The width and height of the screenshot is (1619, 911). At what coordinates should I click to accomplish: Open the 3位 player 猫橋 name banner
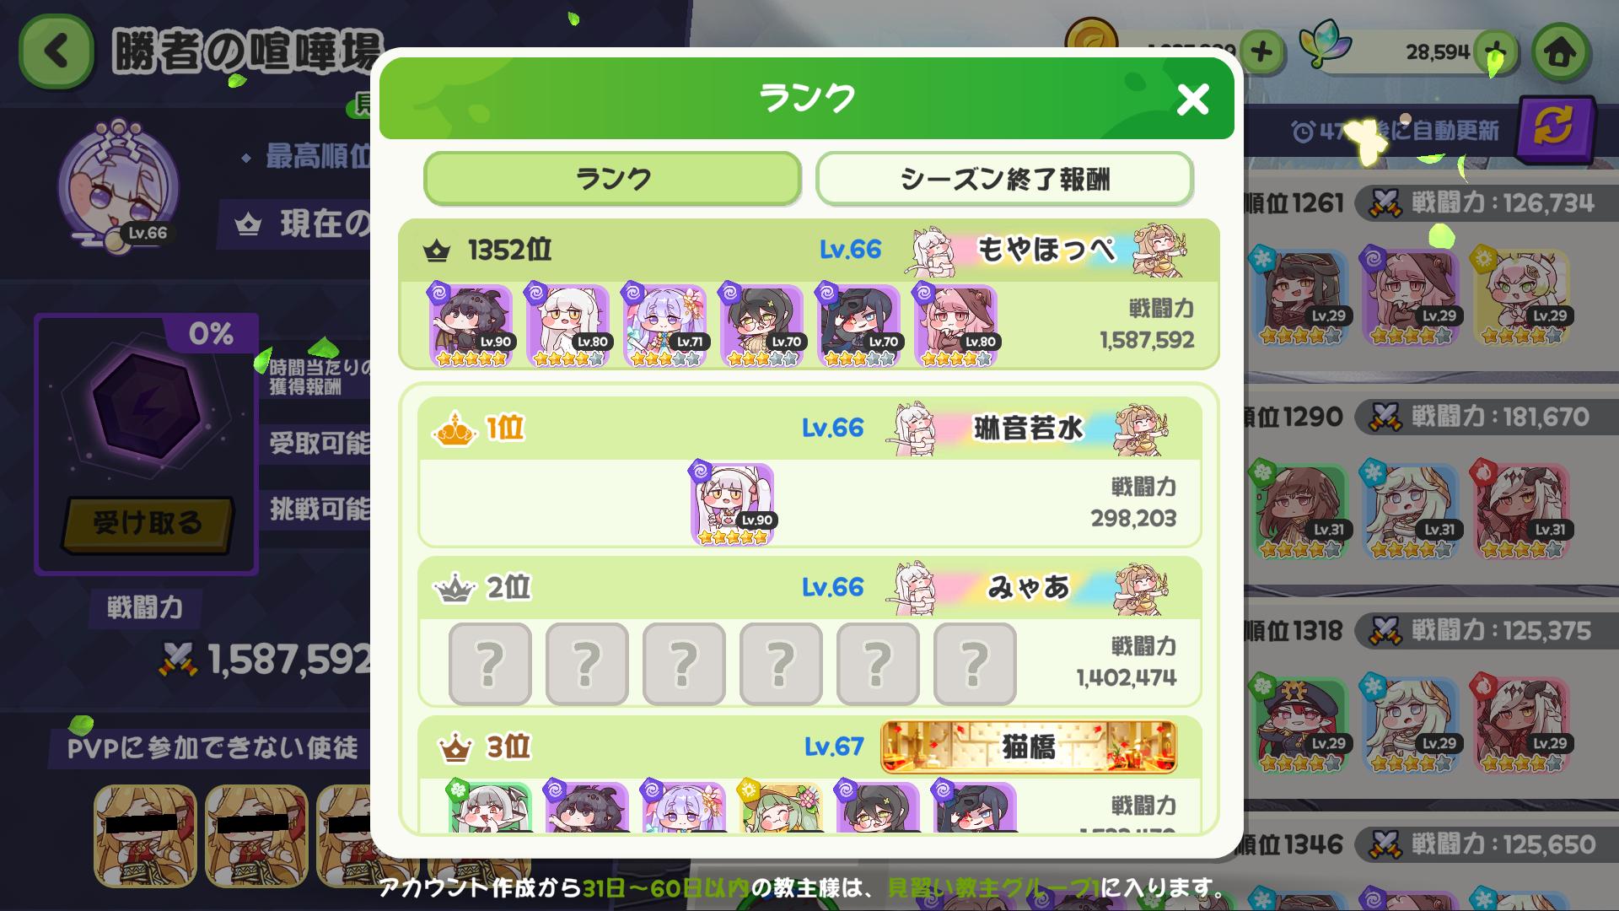[1029, 747]
